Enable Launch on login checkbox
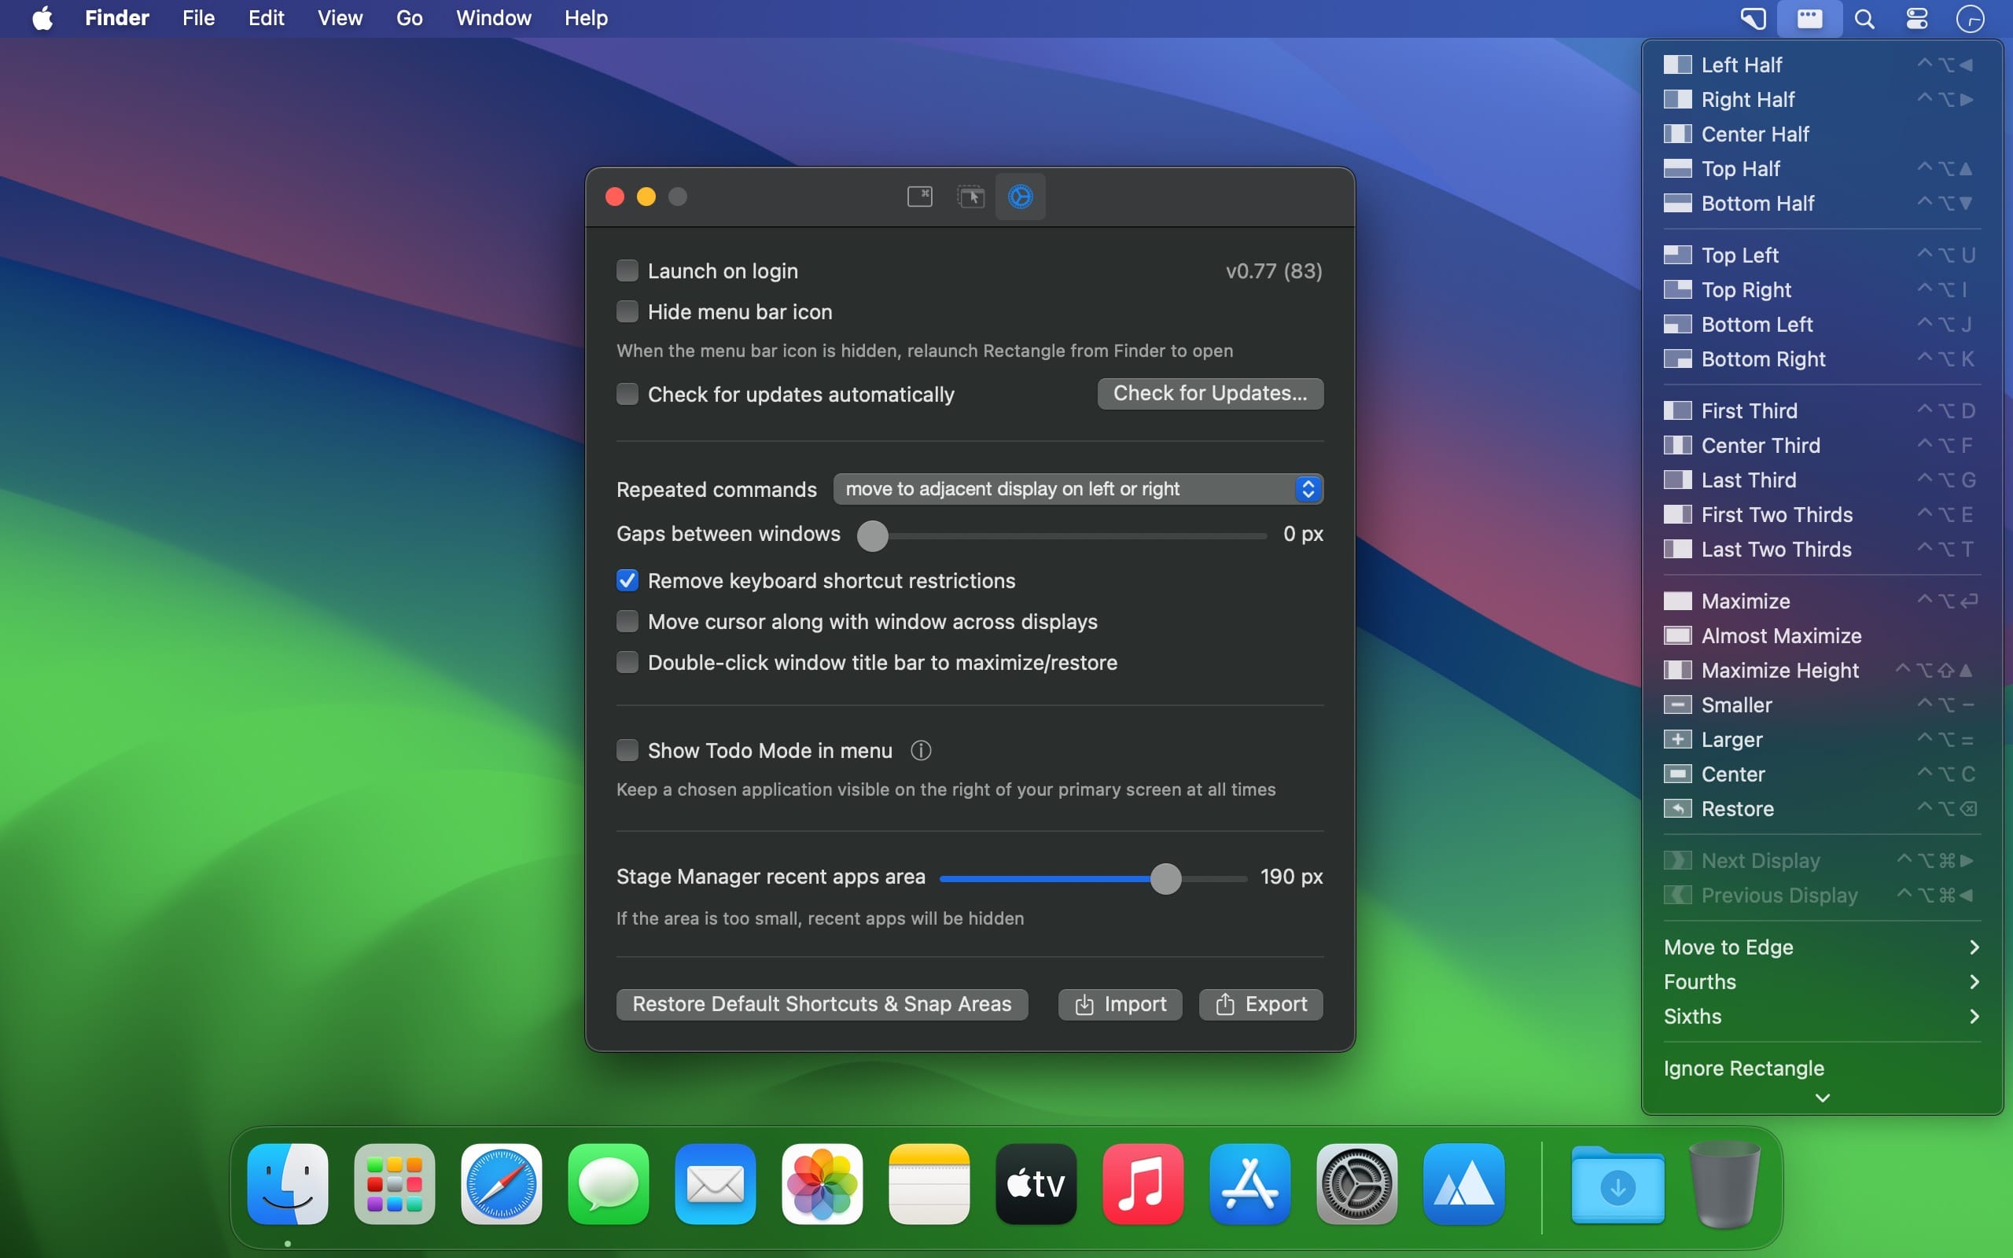Image resolution: width=2013 pixels, height=1258 pixels. (x=627, y=270)
